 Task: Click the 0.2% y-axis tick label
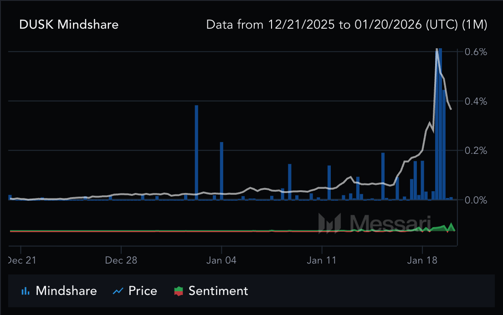coord(476,151)
